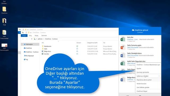The height and width of the screenshot is (96, 170).
Task: Sort by the Tür column header
Action: coord(104,43)
